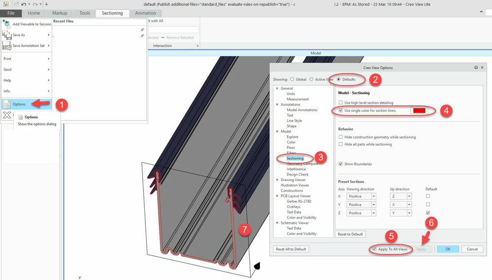This screenshot has height=280, width=492.
Task: Click the Save As floppy disk icon
Action: [x=6, y=35]
